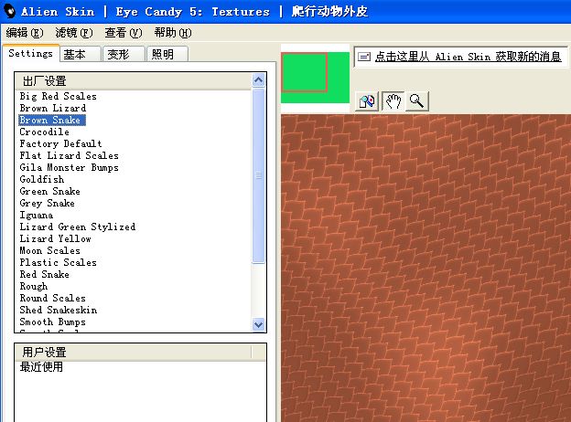Select the Big Red Scales preset
This screenshot has height=422, width=571.
point(59,96)
